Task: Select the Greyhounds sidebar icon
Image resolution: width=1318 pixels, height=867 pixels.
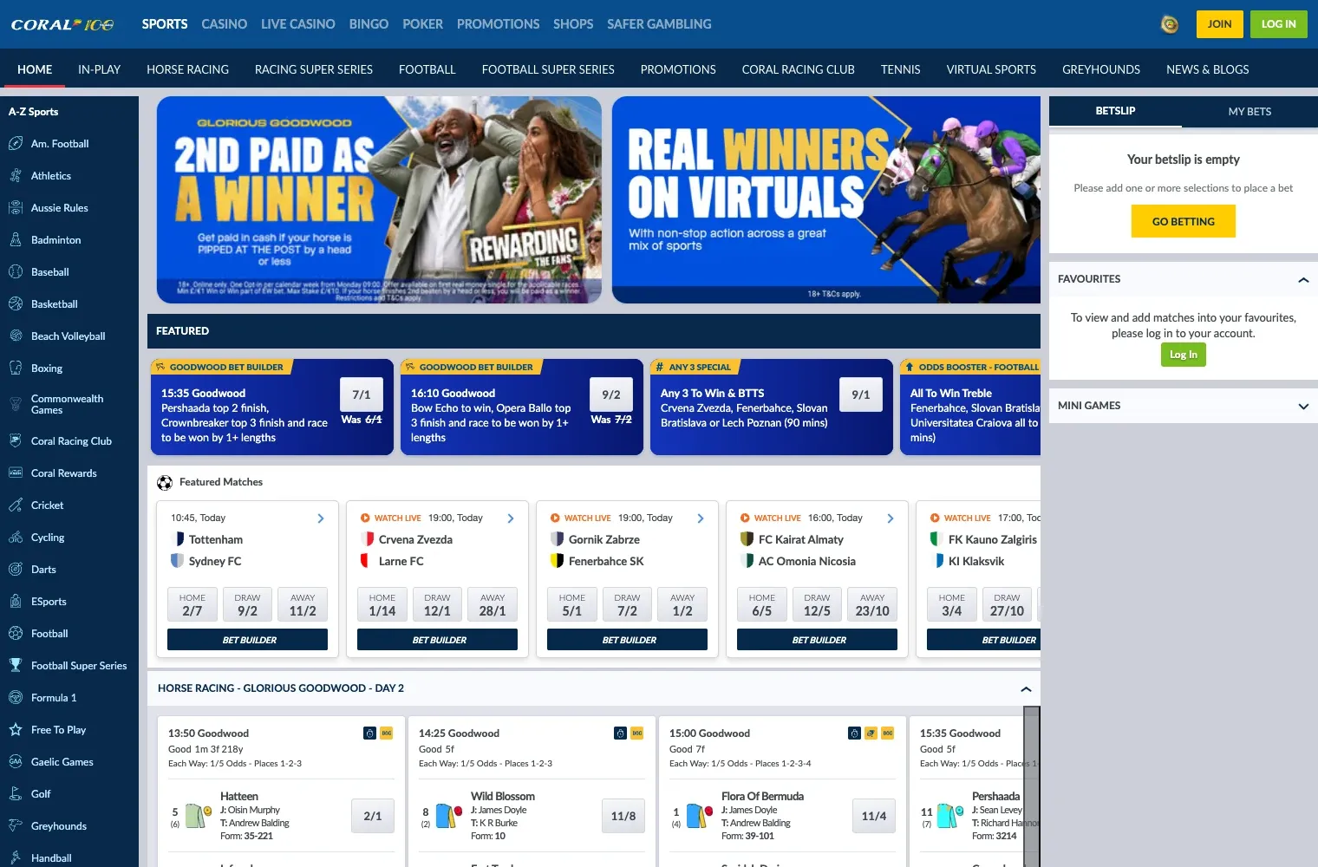Action: (x=16, y=826)
